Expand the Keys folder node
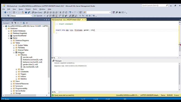This screenshot has width=181, height=102. tap(16, 69)
